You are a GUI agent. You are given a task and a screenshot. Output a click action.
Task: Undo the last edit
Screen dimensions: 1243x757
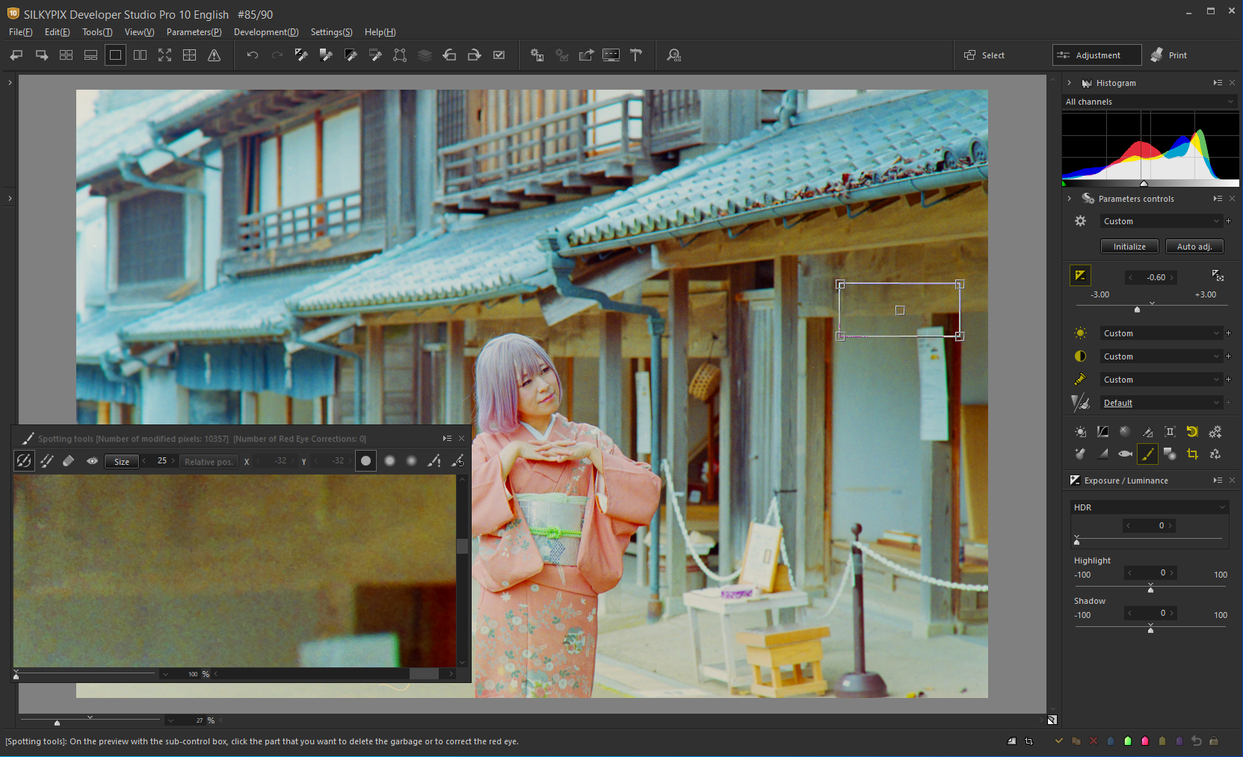[x=252, y=55]
